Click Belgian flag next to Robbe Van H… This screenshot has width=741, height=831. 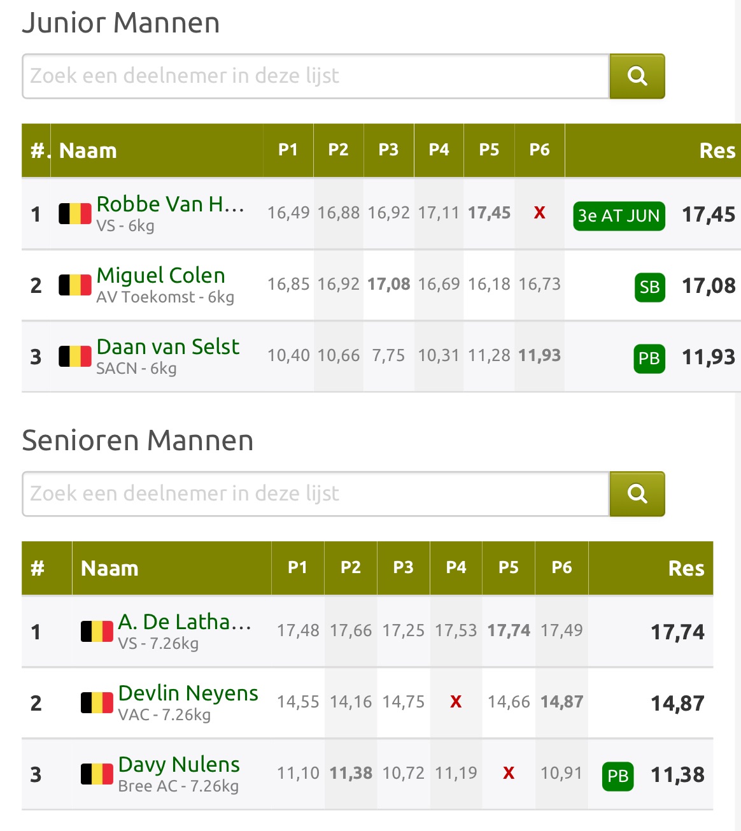pyautogui.click(x=75, y=214)
